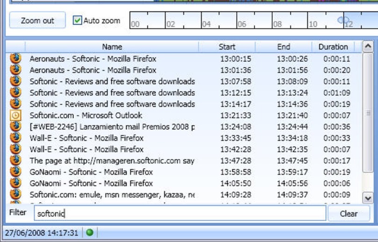Select Softonic Reviews row ending 13:14:36
Image resolution: width=378 pixels, height=242 pixels.
(x=184, y=104)
